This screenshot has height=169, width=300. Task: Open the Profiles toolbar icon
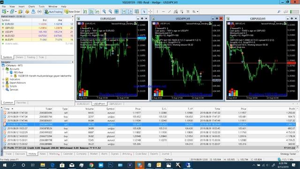[12, 12]
